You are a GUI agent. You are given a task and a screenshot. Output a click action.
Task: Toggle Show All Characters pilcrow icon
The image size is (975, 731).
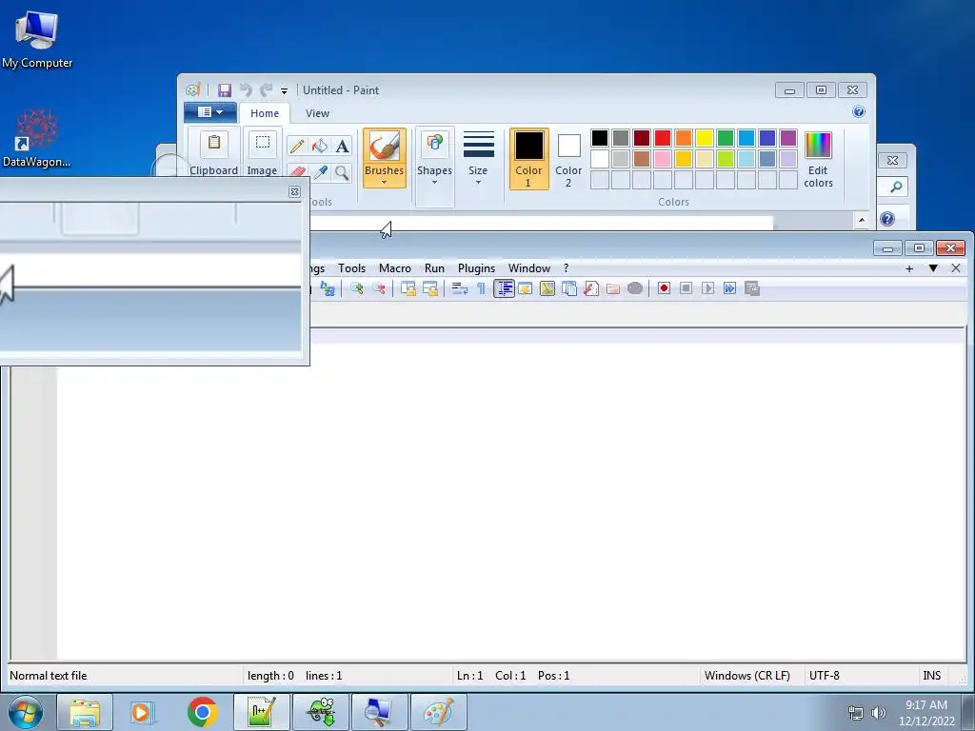click(x=481, y=288)
